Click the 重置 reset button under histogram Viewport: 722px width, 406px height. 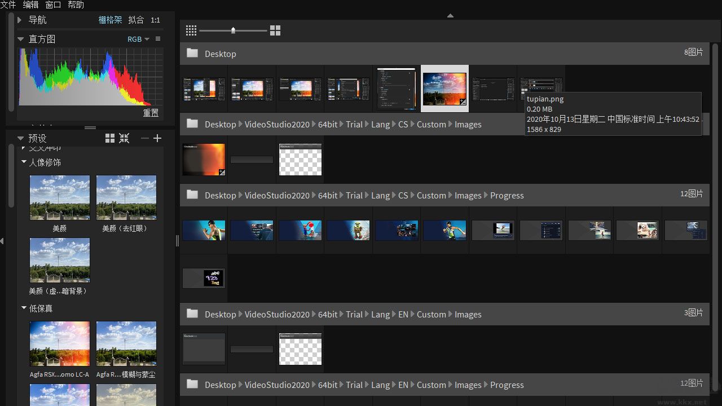[151, 113]
